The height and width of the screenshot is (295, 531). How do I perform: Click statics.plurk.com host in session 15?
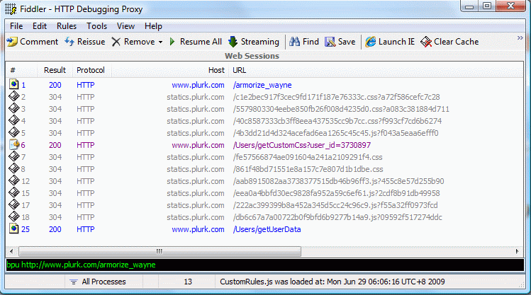click(x=196, y=193)
